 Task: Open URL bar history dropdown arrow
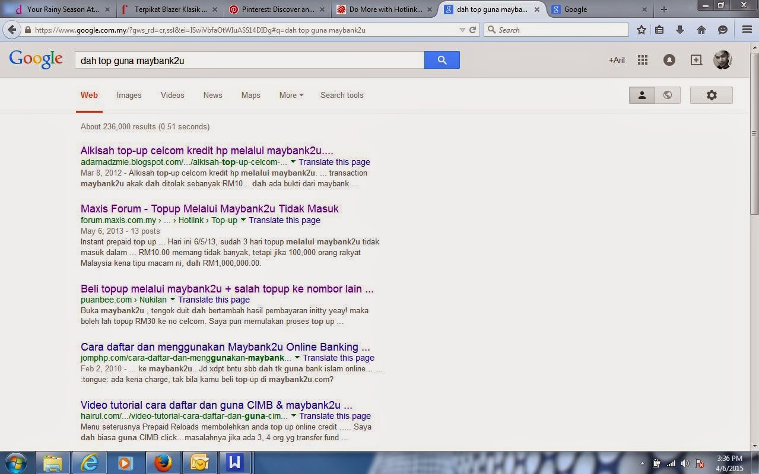click(x=462, y=30)
